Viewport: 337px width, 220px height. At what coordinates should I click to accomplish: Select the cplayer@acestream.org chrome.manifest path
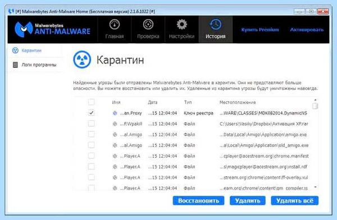tap(264, 156)
